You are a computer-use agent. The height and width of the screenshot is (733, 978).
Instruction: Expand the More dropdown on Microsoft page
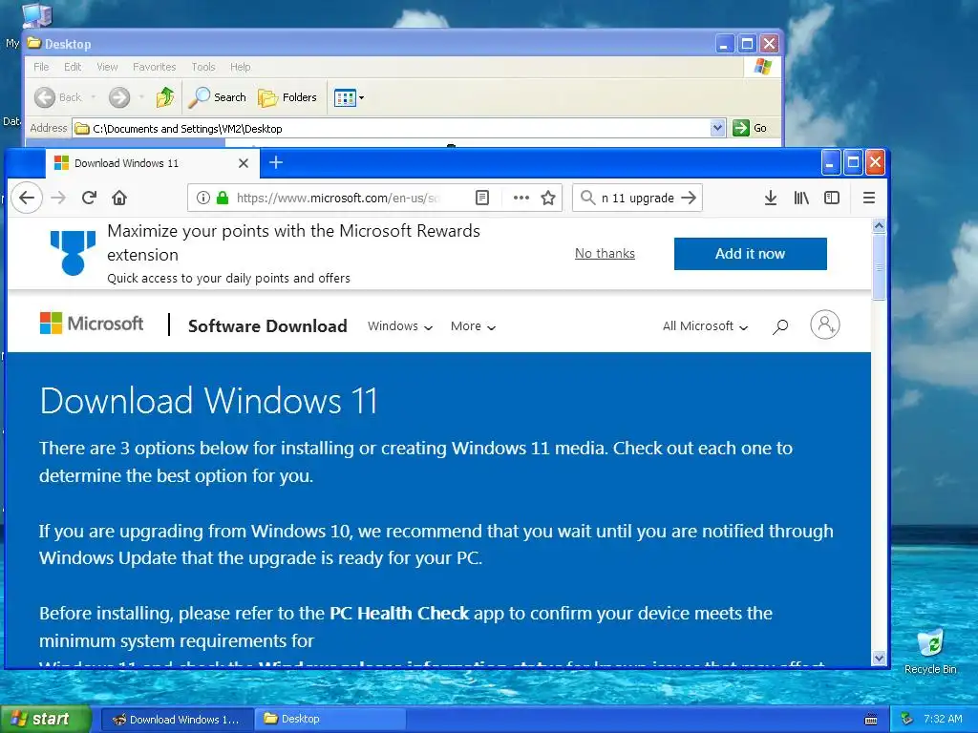point(473,326)
